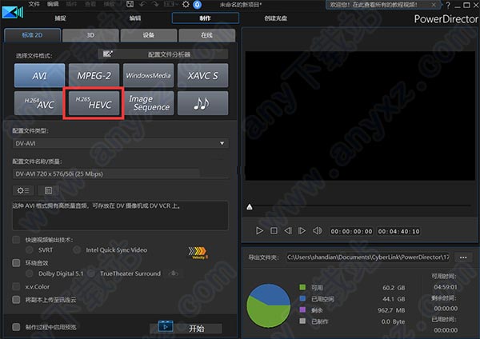The height and width of the screenshot is (339, 480).
Task: Click the current timecode 00:00:00:00 field
Action: pyautogui.click(x=351, y=231)
